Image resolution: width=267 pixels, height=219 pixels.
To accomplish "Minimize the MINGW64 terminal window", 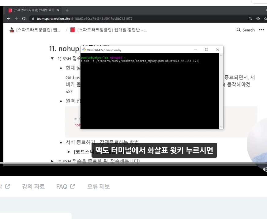I will 196,50.
